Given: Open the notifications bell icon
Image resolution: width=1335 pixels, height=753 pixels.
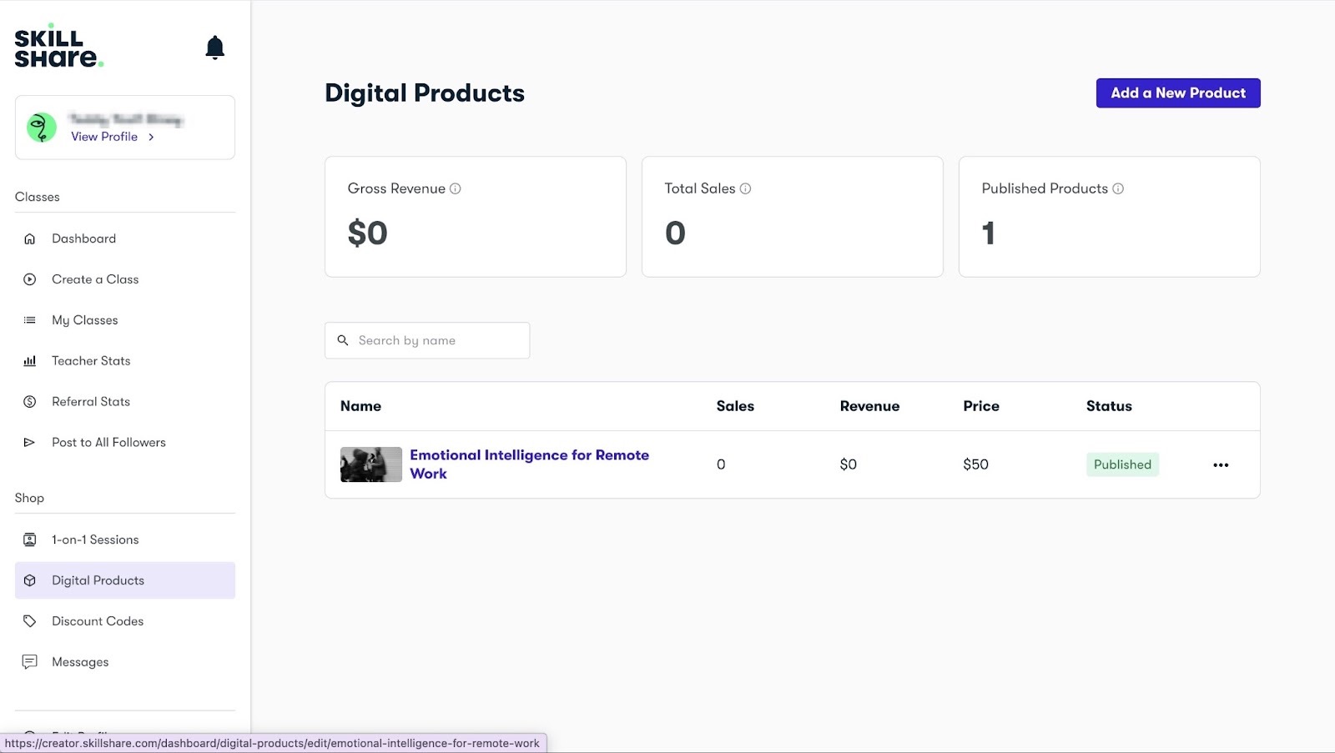Looking at the screenshot, I should [214, 48].
